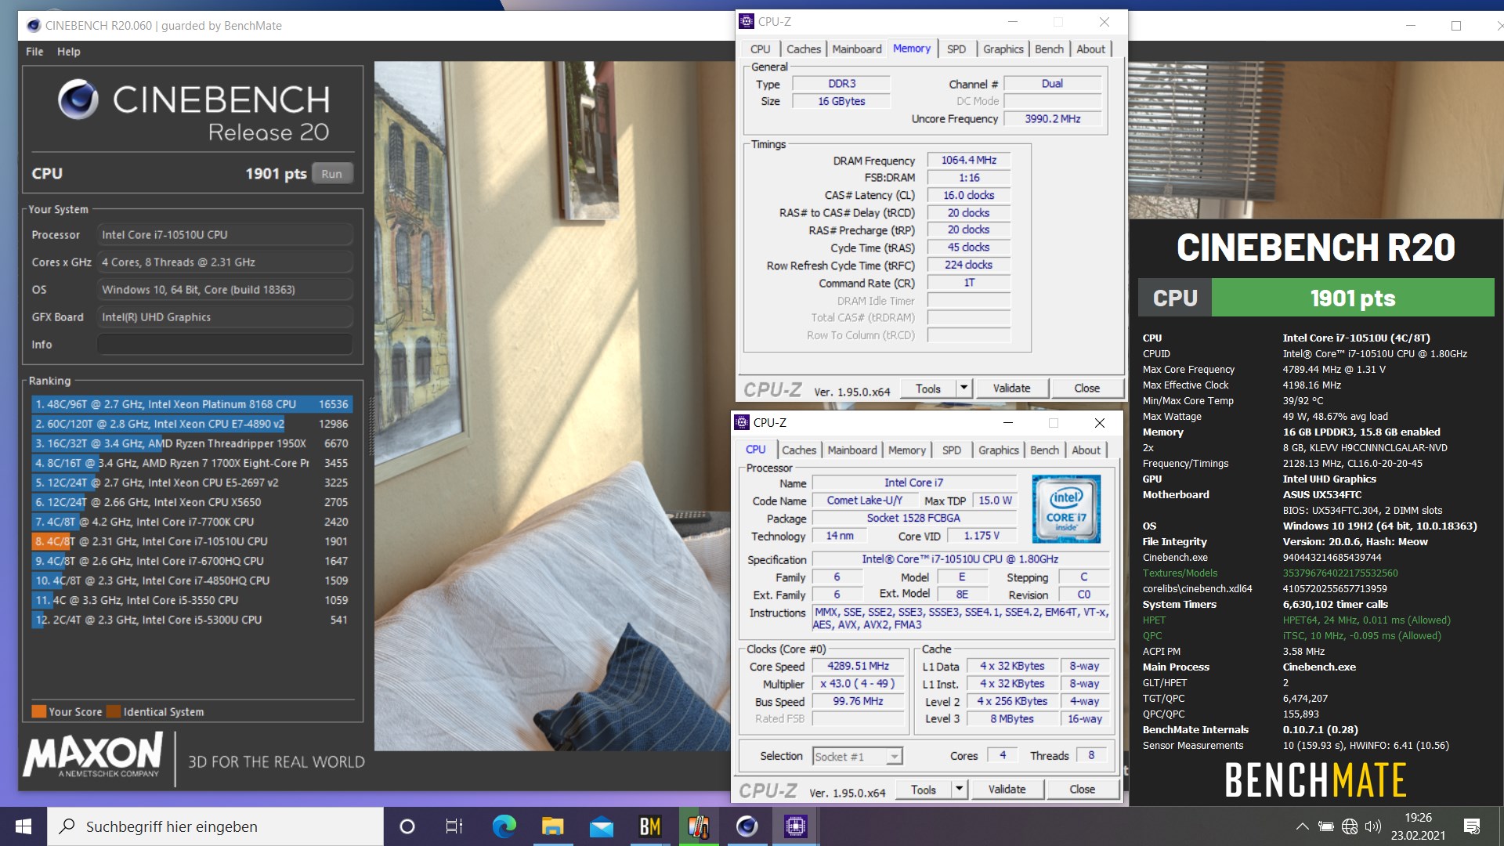1504x846 pixels.
Task: Switch to Bench tab in bottom CPU-Z
Action: click(1044, 450)
